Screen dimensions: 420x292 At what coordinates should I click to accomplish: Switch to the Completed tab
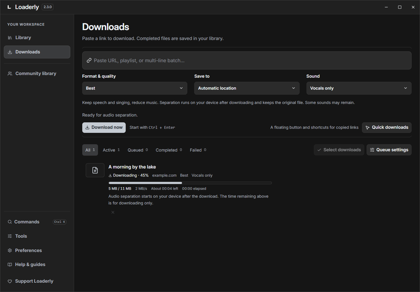(169, 150)
